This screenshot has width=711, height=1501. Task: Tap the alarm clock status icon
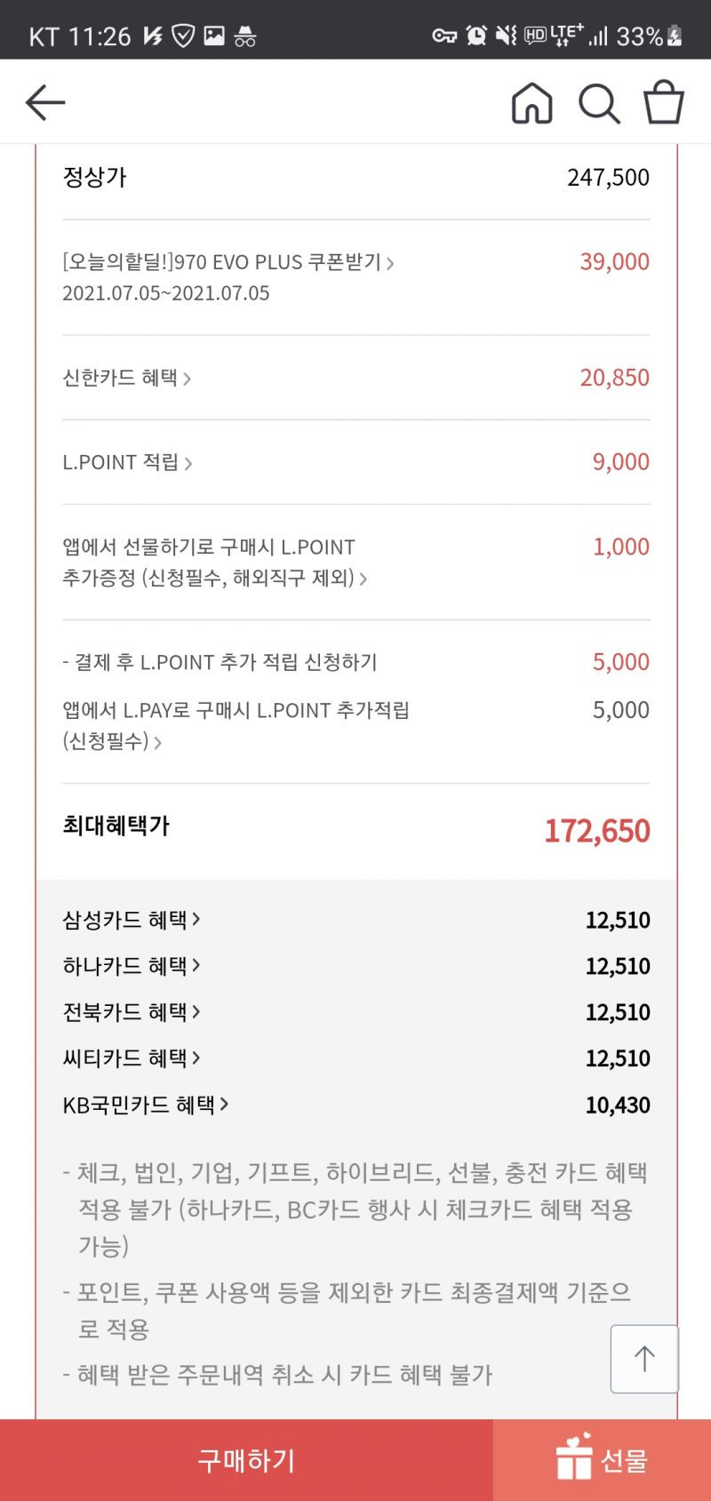coord(476,36)
